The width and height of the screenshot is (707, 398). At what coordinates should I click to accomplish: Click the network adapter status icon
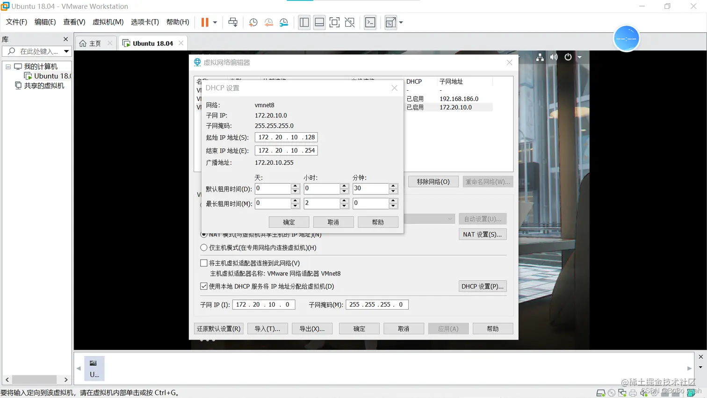tap(622, 393)
